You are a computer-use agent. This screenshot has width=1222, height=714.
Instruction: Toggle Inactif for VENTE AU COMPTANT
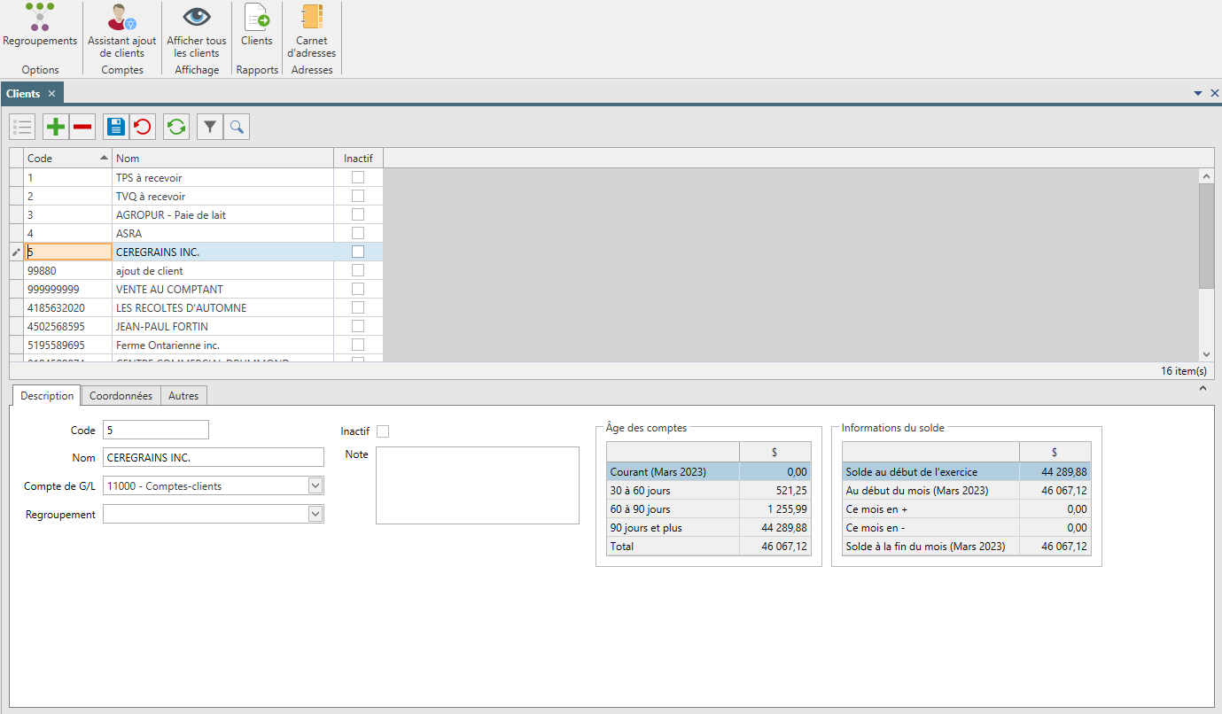click(x=358, y=289)
